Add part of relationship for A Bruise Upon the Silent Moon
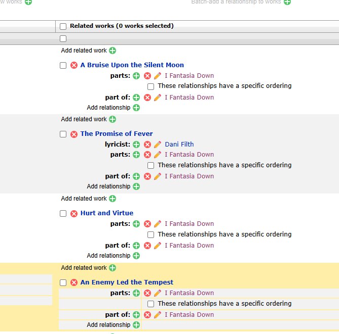The height and width of the screenshot is (334, 339). pos(136,98)
